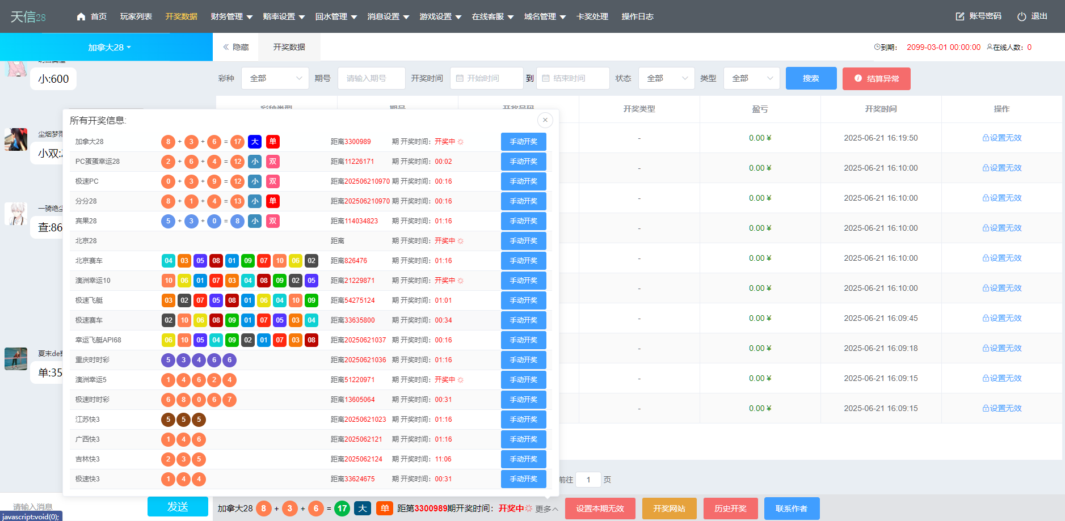Click the 历史开奖 button

pos(730,508)
